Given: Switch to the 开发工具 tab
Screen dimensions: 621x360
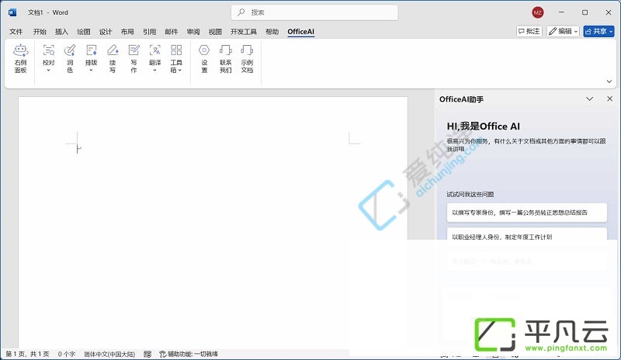Looking at the screenshot, I should coord(244,32).
